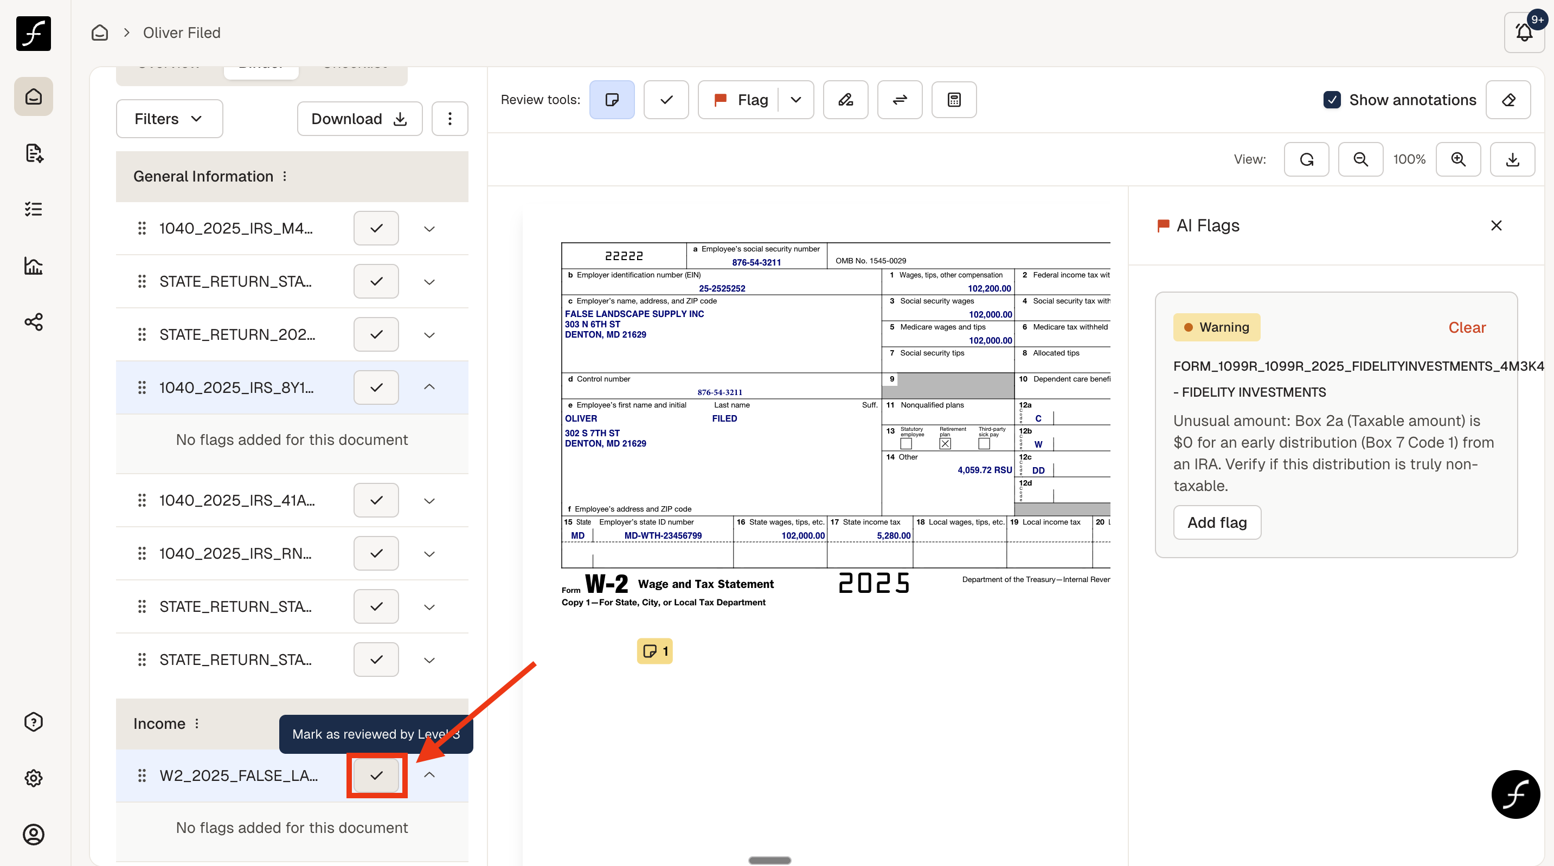Collapse 1040_2025_IRS_8Y1 row
Viewport: 1554px width, 866px height.
click(429, 387)
